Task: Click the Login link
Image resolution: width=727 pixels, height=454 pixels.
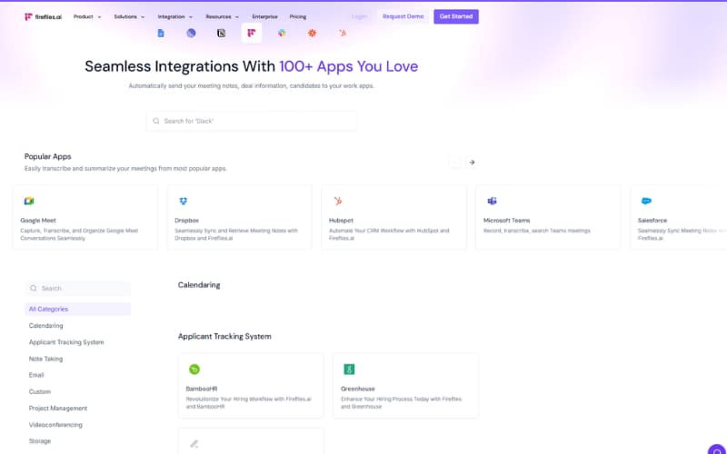Action: coord(359,16)
